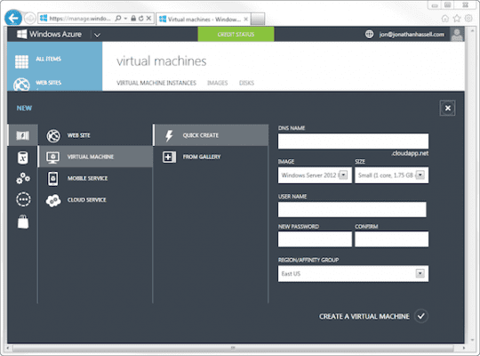Click the jon@jonathanhassell.com account name
The image size is (480, 356).
412,35
